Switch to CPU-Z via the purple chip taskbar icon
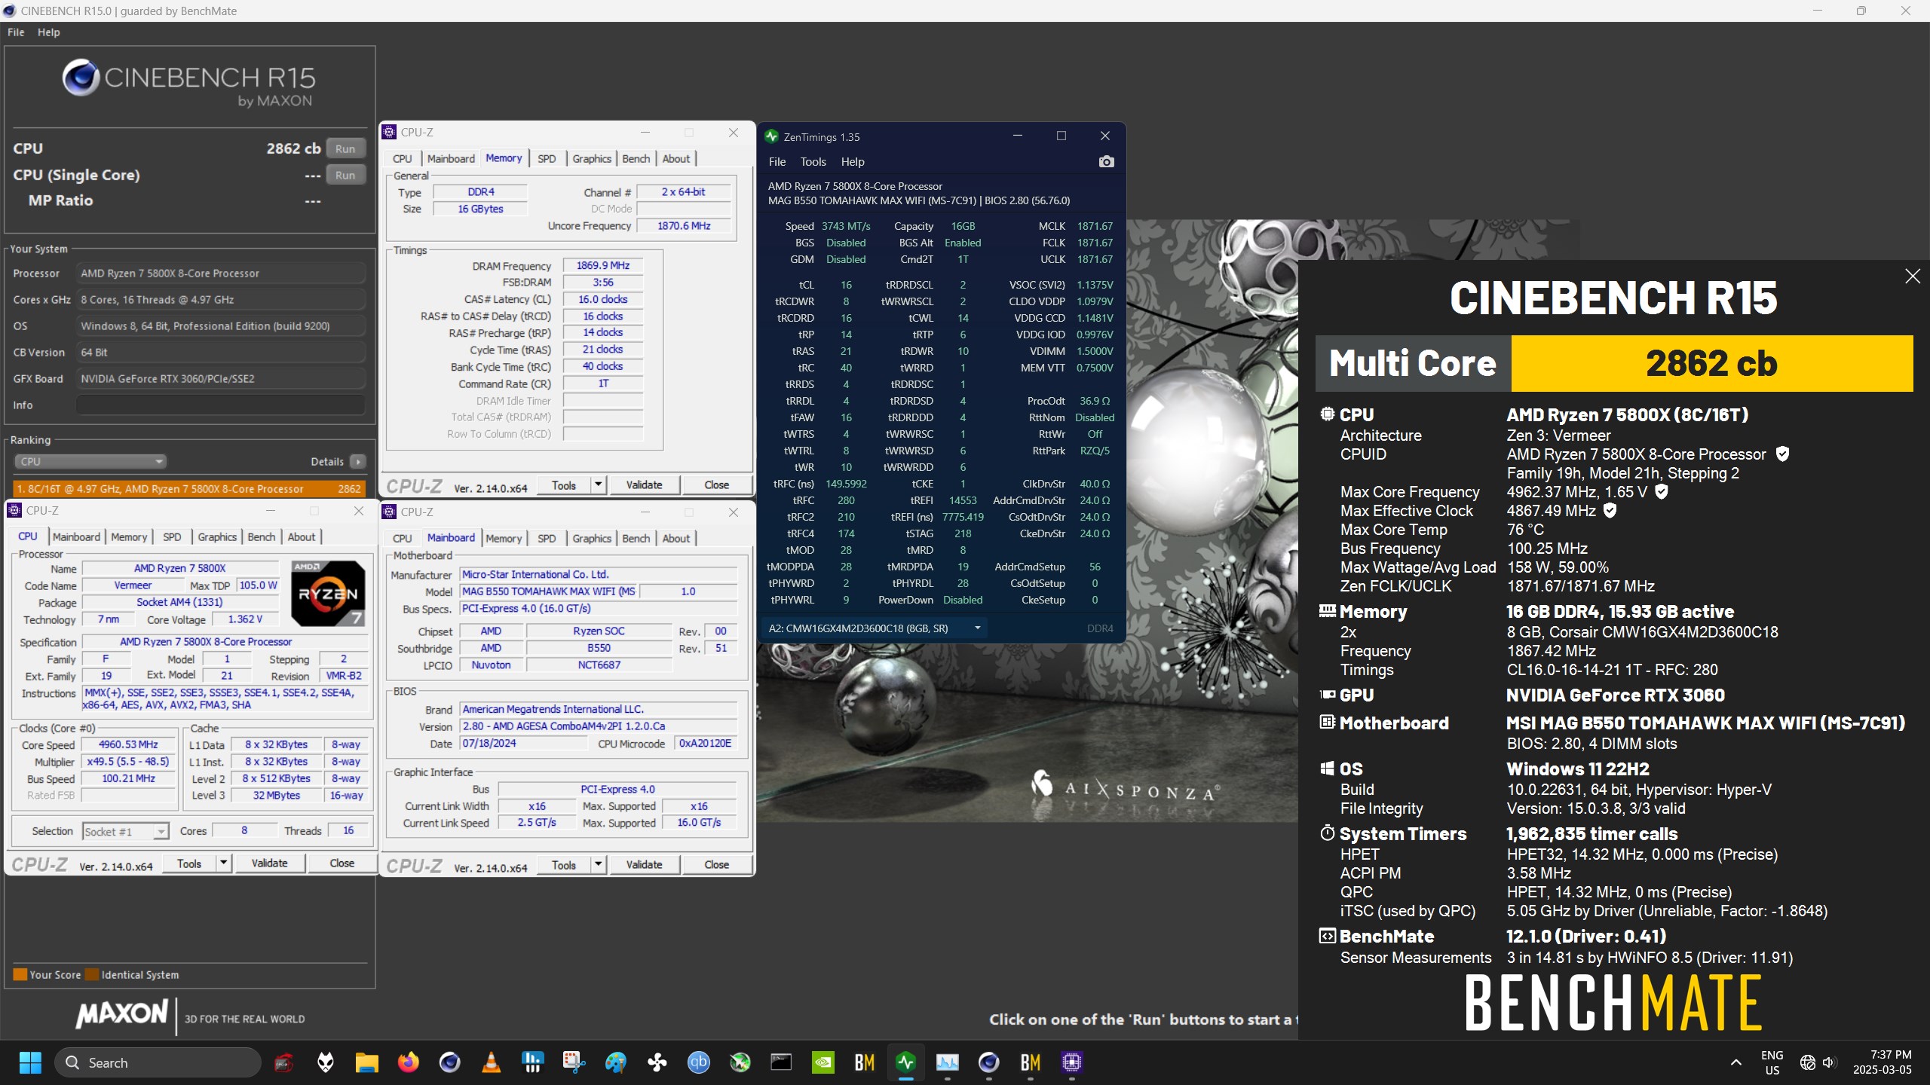The height and width of the screenshot is (1085, 1930). [x=1071, y=1062]
